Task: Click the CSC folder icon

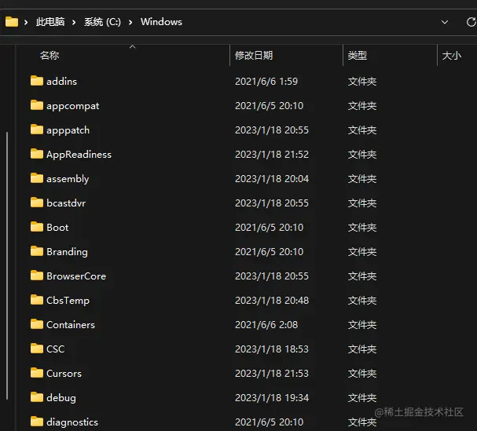Action: click(37, 349)
